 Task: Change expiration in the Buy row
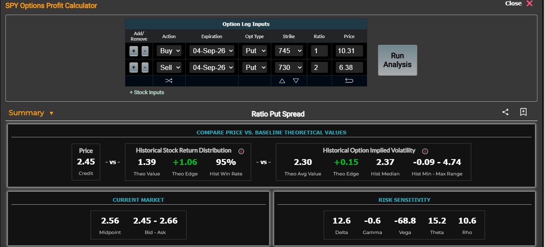[x=212, y=51]
